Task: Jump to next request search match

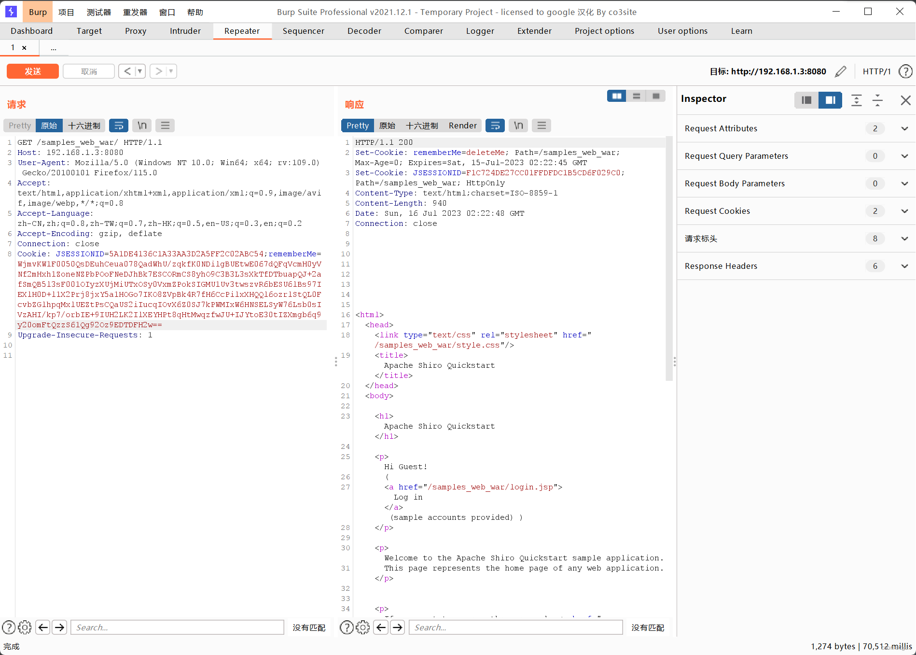Action: tap(59, 627)
